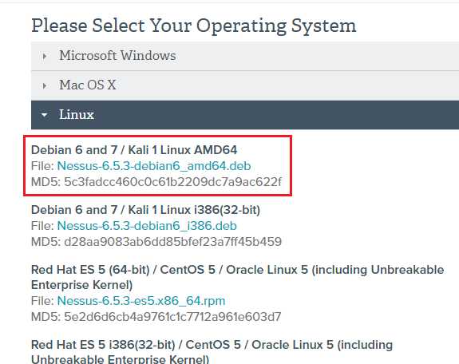Click Debian 6 and 7 i386(32-bit) heading
Screen dimensions: 459x364
point(146,210)
